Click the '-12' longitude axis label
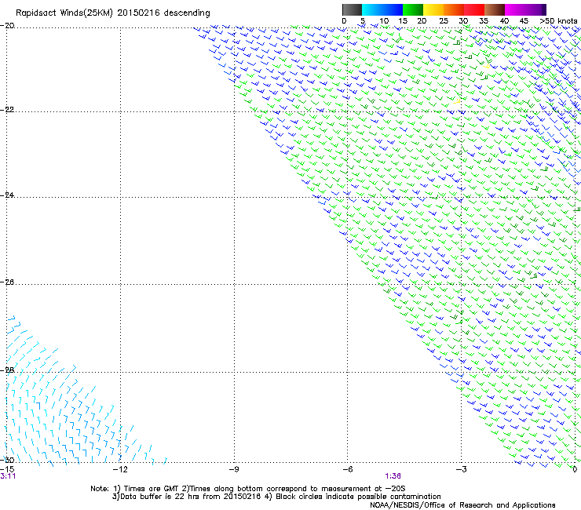Image resolution: width=581 pixels, height=510 pixels. click(x=120, y=469)
